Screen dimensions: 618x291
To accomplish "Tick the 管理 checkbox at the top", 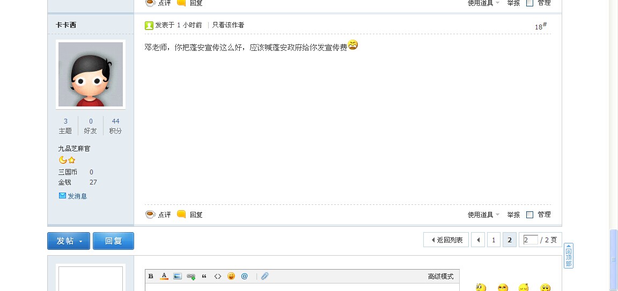I will (530, 3).
